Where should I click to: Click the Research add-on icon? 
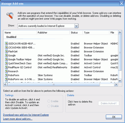point(6,71)
